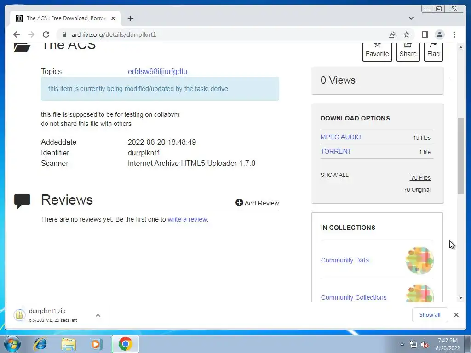Open the tab search chevron
Screen dimensions: 471x353
point(411,18)
